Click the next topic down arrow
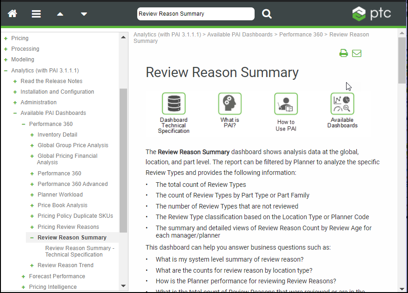The width and height of the screenshot is (408, 293). tap(84, 14)
